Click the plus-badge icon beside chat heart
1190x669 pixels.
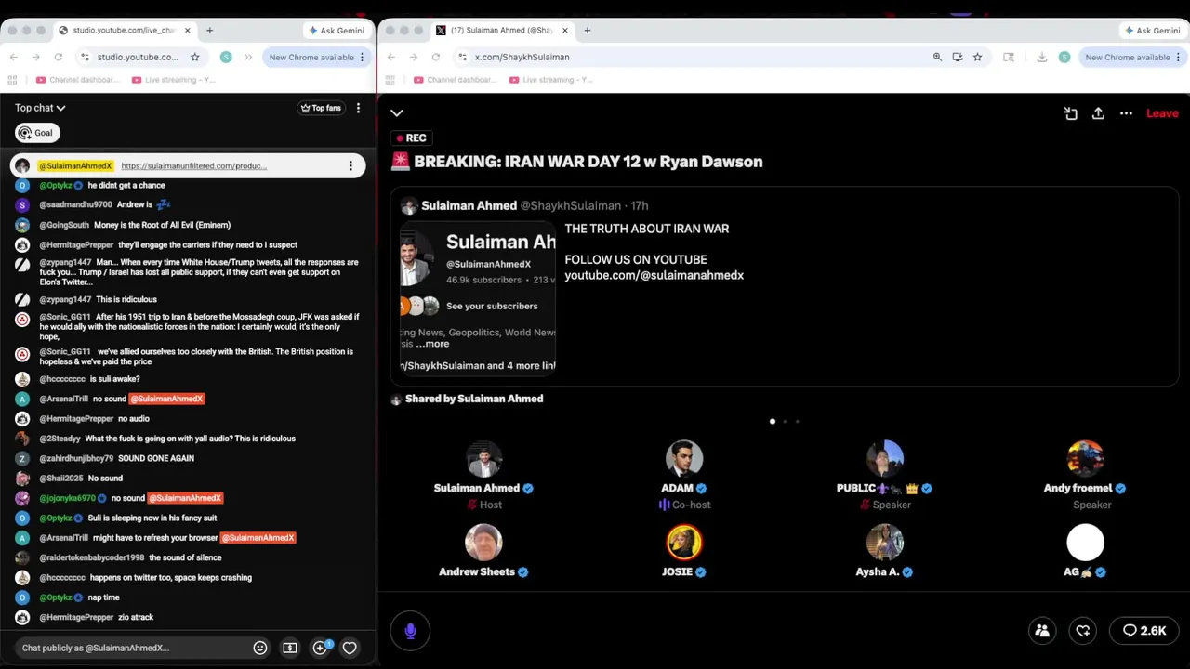(321, 647)
